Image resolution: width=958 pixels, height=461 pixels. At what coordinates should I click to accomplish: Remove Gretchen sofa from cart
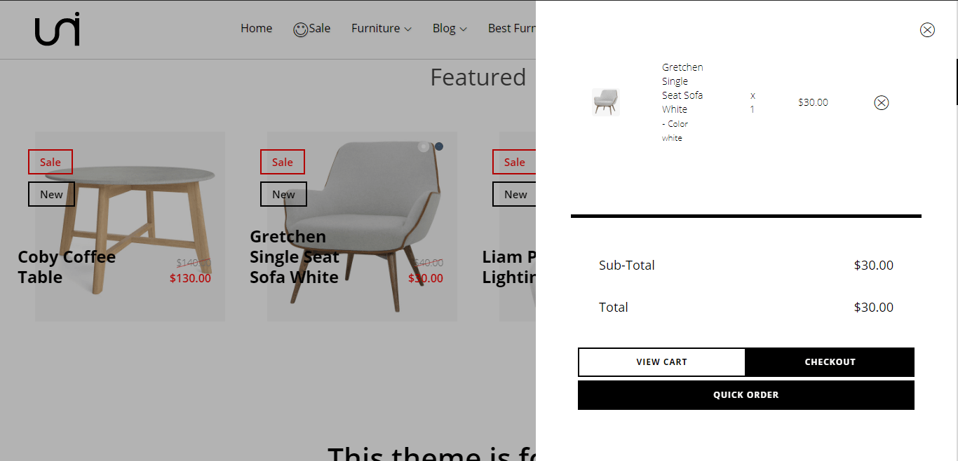click(x=882, y=103)
